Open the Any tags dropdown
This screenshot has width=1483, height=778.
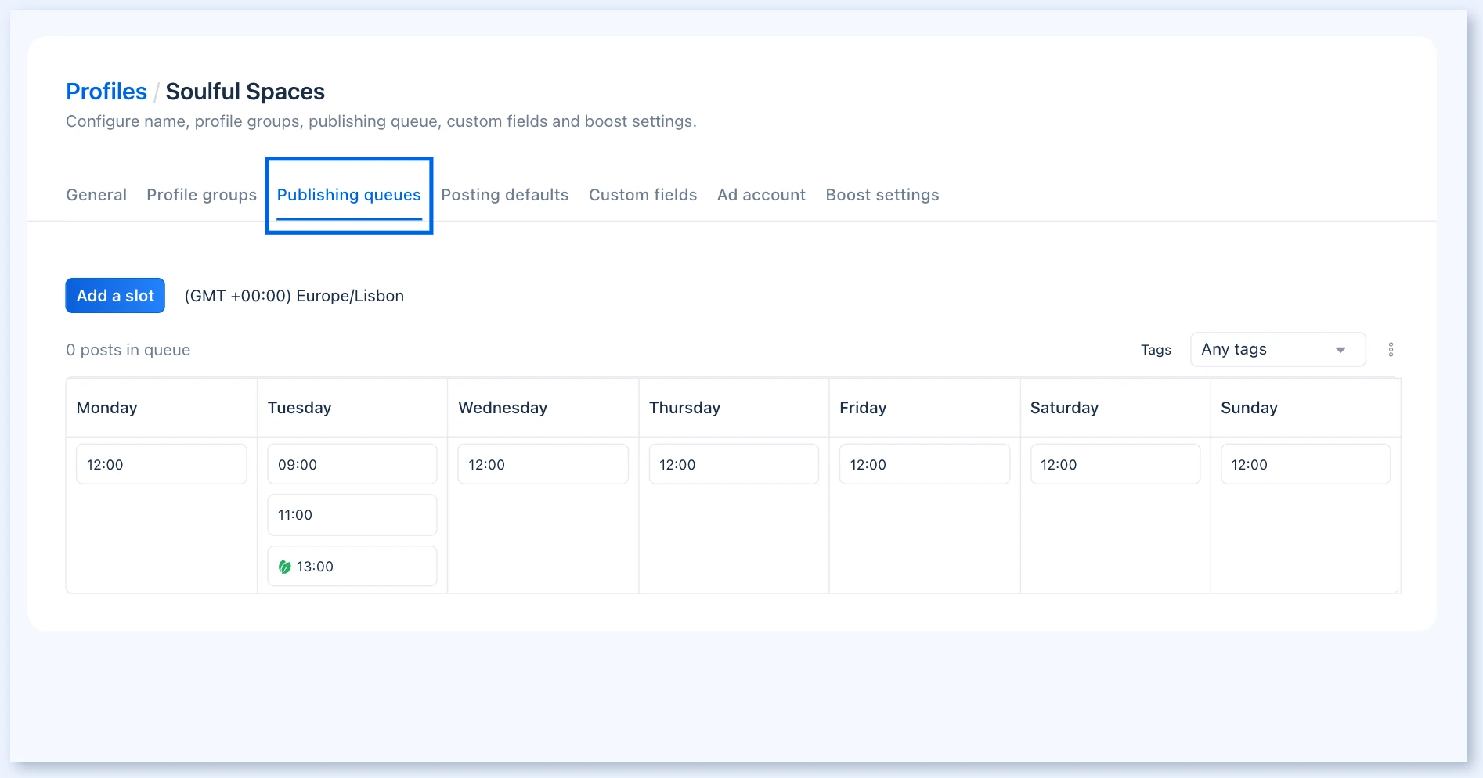click(1278, 350)
